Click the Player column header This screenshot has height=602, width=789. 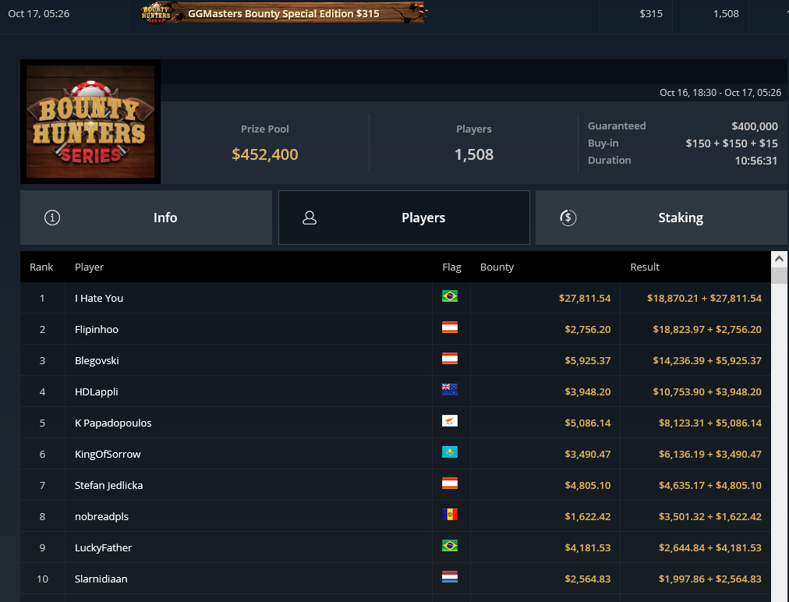[89, 267]
